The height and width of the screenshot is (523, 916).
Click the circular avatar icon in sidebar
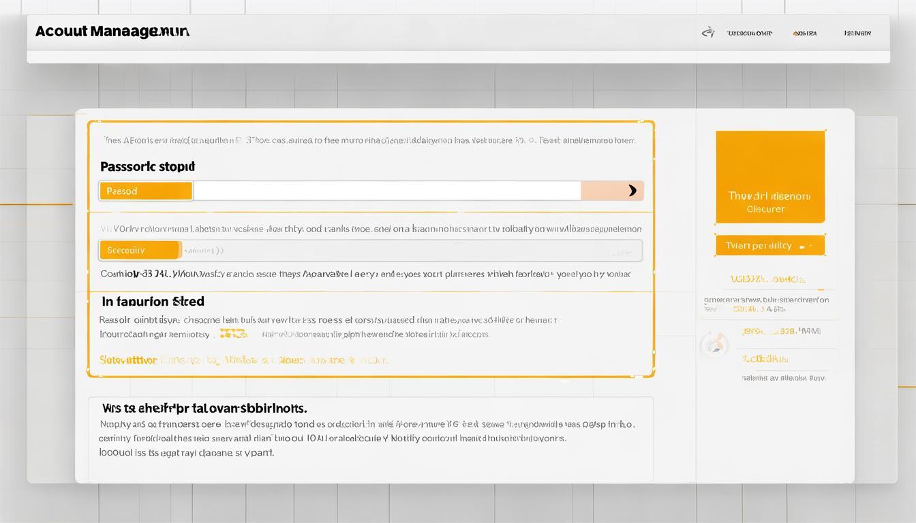[x=714, y=345]
